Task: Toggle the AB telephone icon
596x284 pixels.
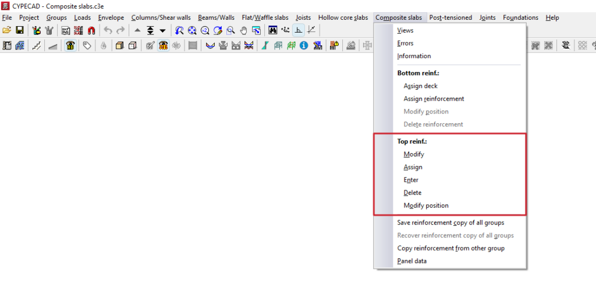Action: (70, 46)
